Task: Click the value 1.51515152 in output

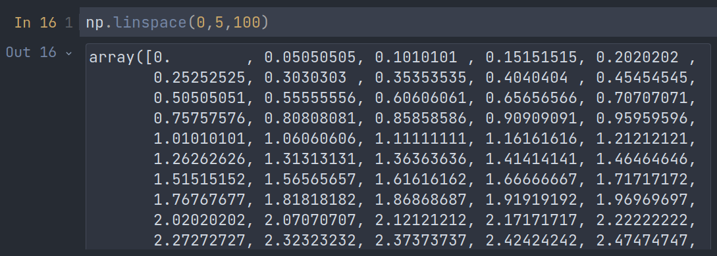Action: [199, 179]
